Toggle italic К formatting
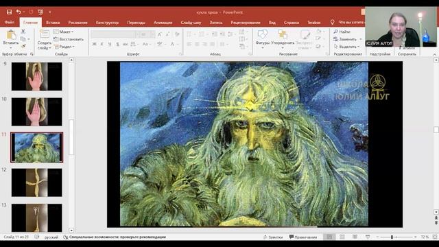The height and width of the screenshot is (247, 439). (102, 44)
